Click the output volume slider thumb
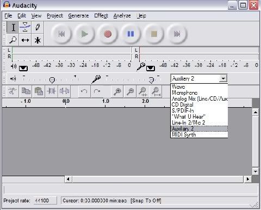The image size is (261, 210). tap(52, 80)
